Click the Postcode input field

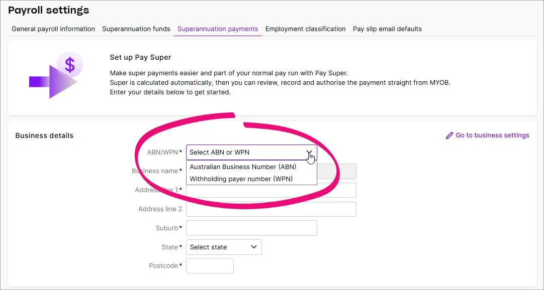point(210,266)
